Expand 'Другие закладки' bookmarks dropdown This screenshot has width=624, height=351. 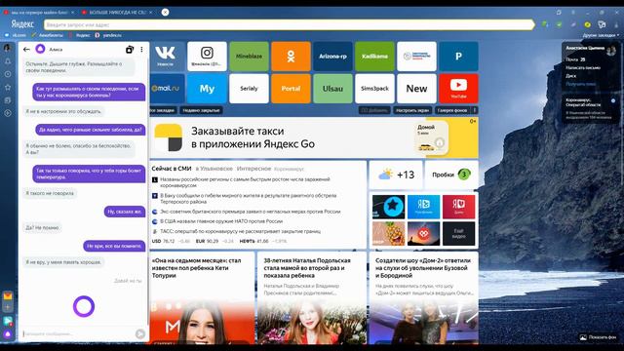click(601, 35)
